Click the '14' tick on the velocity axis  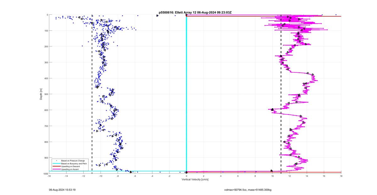[307, 176]
